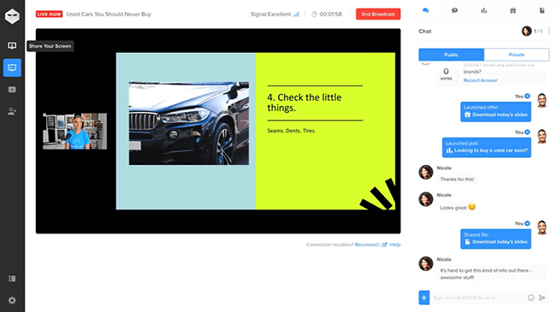The height and width of the screenshot is (312, 556).
Task: Click your avatar beside the Shared file message
Action: [541, 227]
